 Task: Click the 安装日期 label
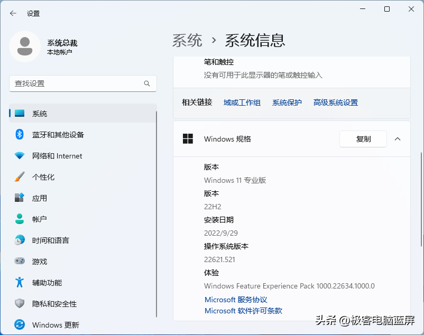click(219, 220)
